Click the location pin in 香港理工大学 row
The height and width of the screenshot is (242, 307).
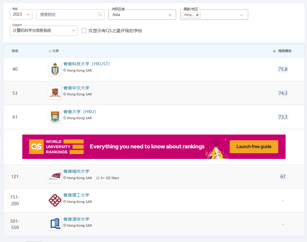[x=65, y=202]
